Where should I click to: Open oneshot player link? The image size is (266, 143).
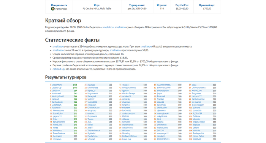91,113
